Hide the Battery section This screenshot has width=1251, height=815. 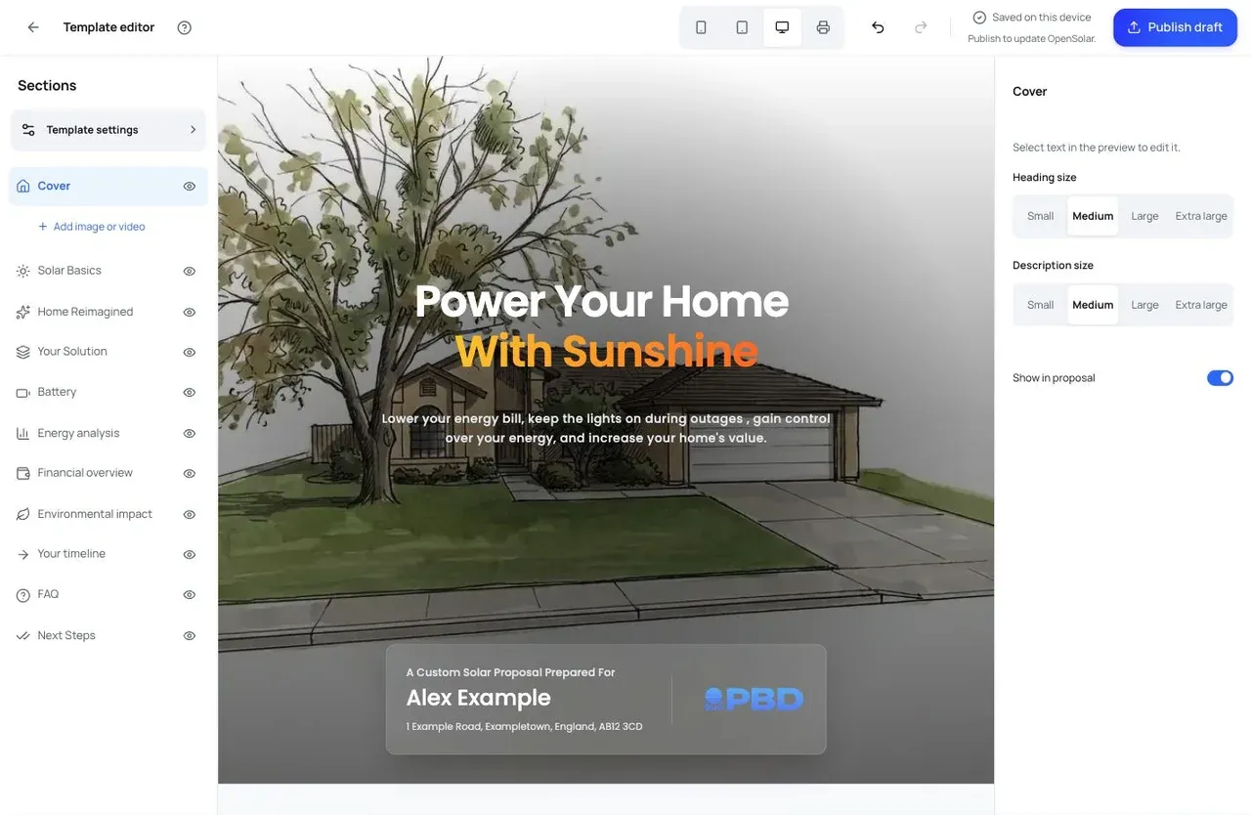[190, 392]
